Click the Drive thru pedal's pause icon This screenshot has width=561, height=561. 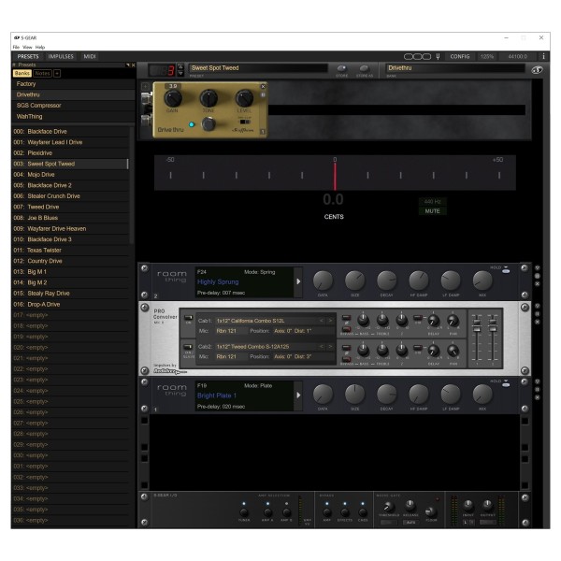point(263,94)
